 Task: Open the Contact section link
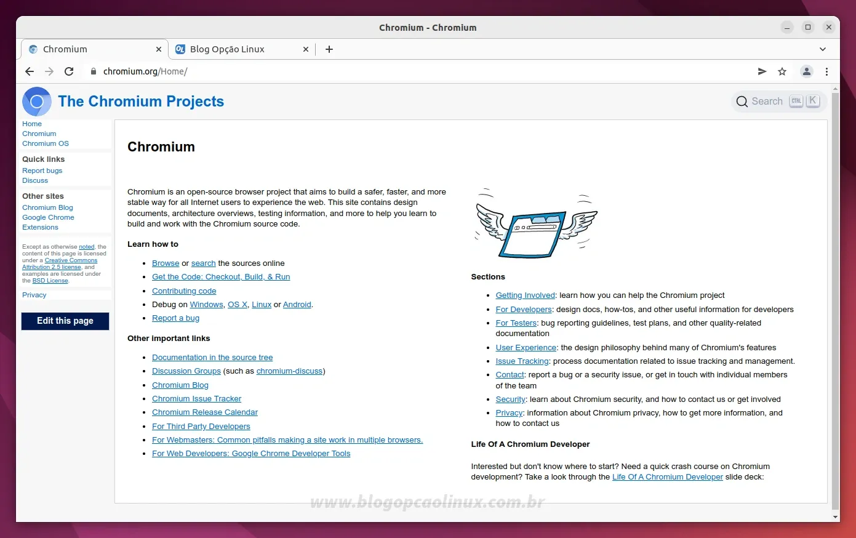click(510, 375)
